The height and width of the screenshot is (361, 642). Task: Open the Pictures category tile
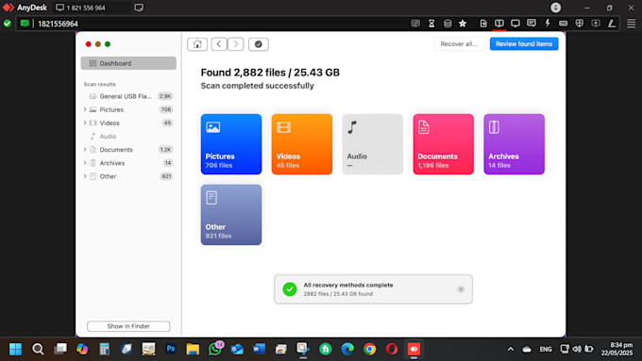pos(231,144)
